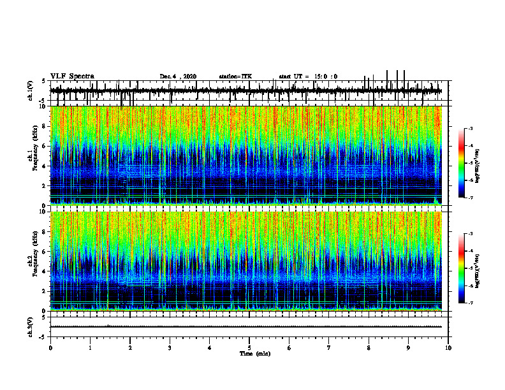Viewport: 505px width, 390px height.
Task: Click the "Time (min)" x-axis label
Action: coord(255,354)
